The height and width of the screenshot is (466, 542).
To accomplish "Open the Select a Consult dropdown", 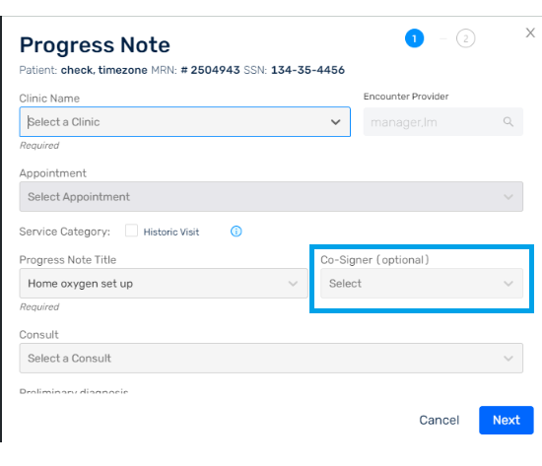I will point(271,358).
